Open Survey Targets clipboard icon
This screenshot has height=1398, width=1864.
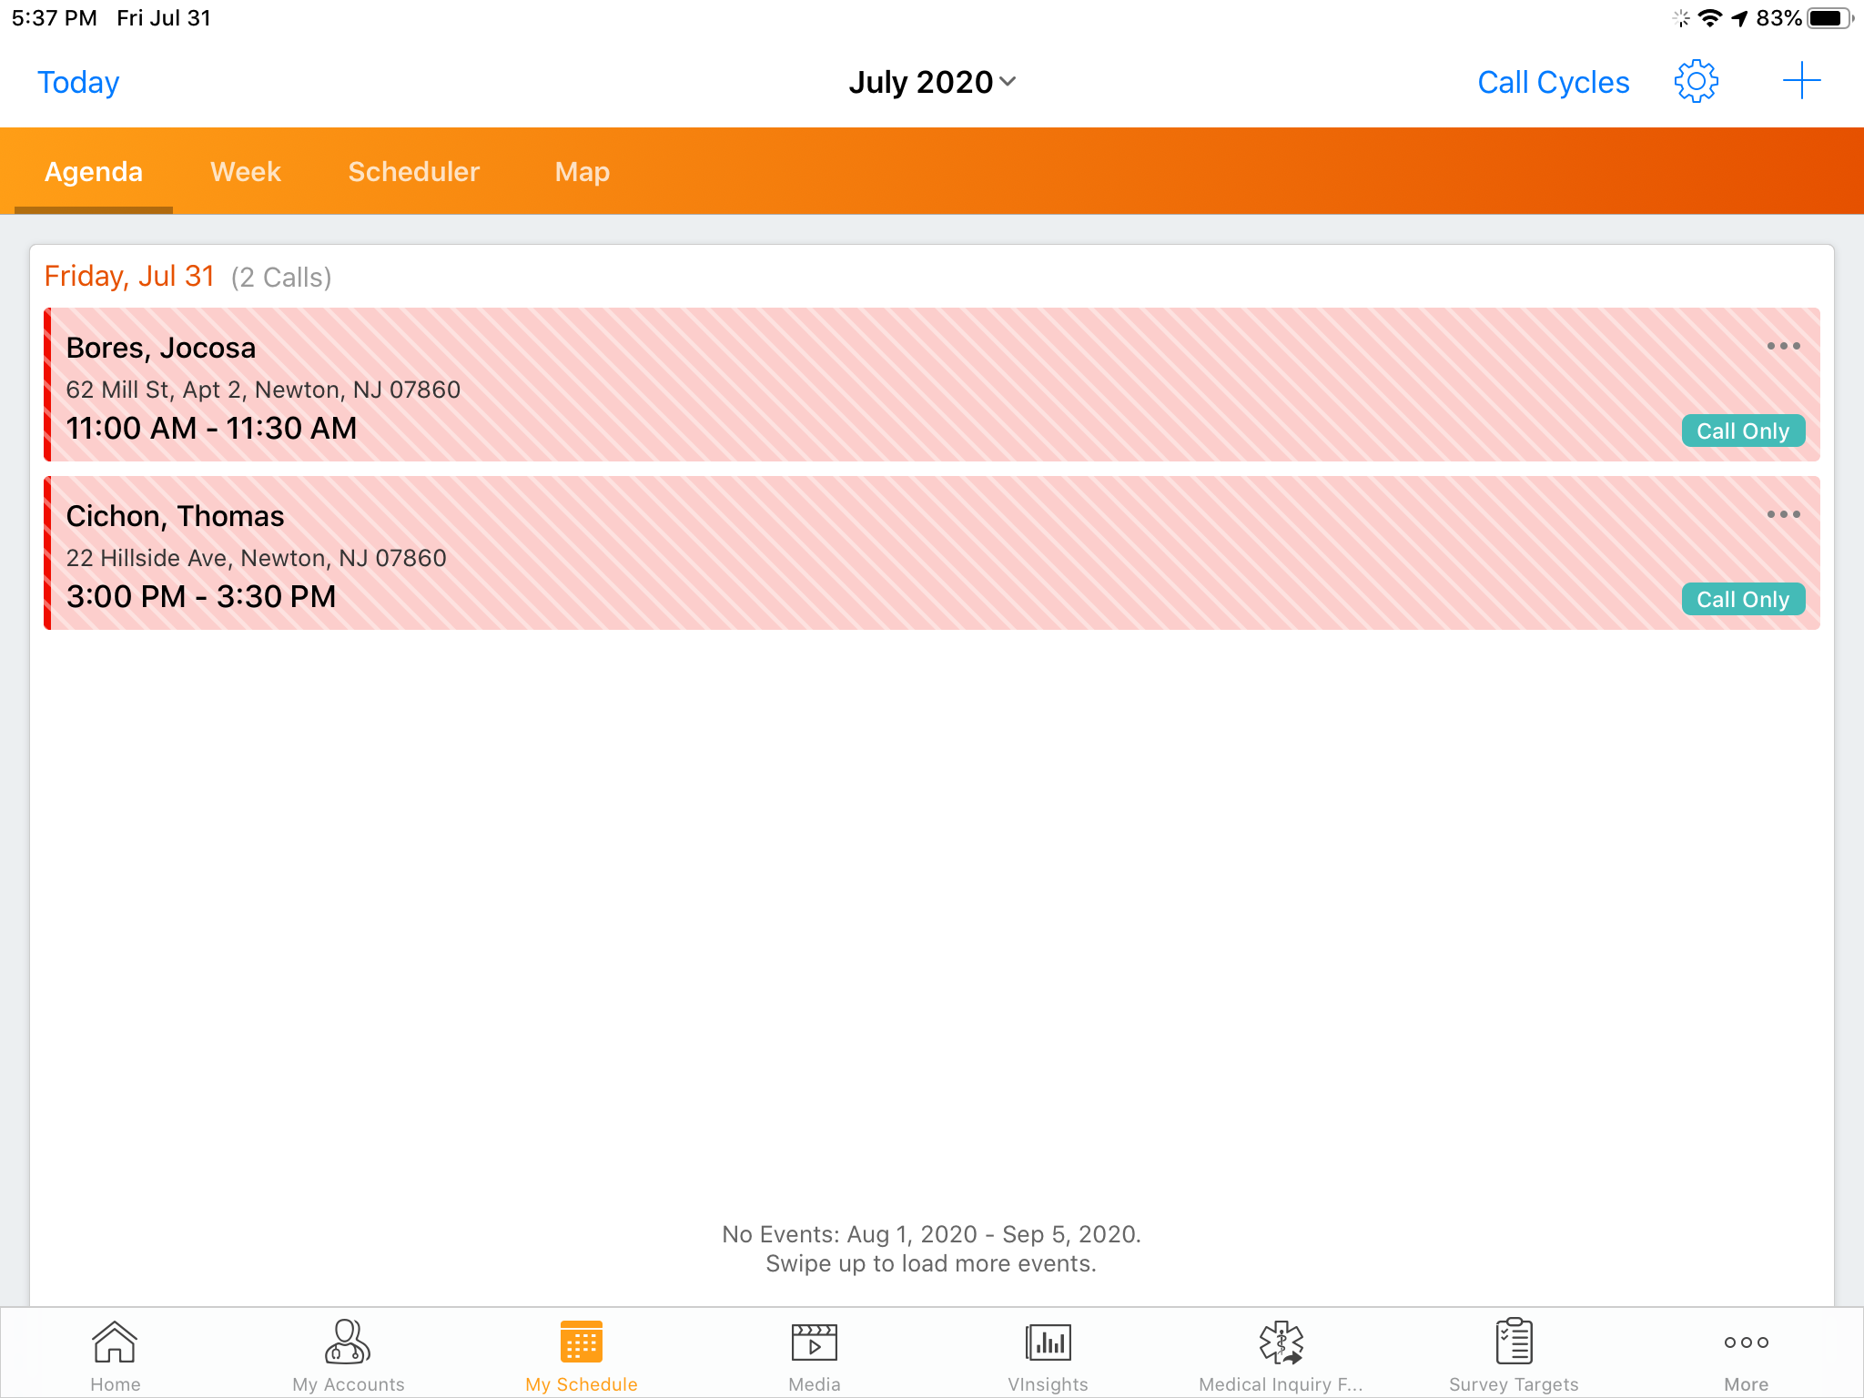pos(1514,1354)
